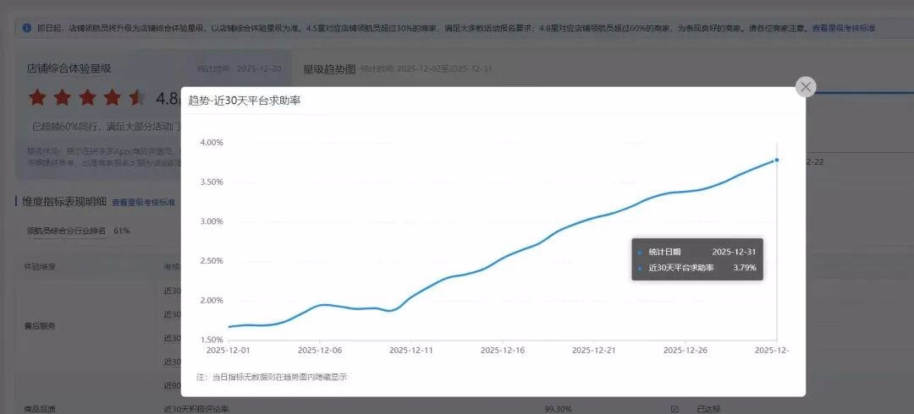
Task: Click the 61% ranking value
Action: [122, 231]
